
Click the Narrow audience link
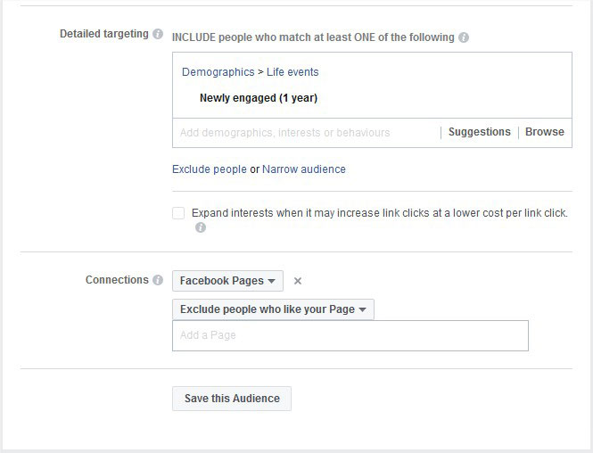(304, 169)
